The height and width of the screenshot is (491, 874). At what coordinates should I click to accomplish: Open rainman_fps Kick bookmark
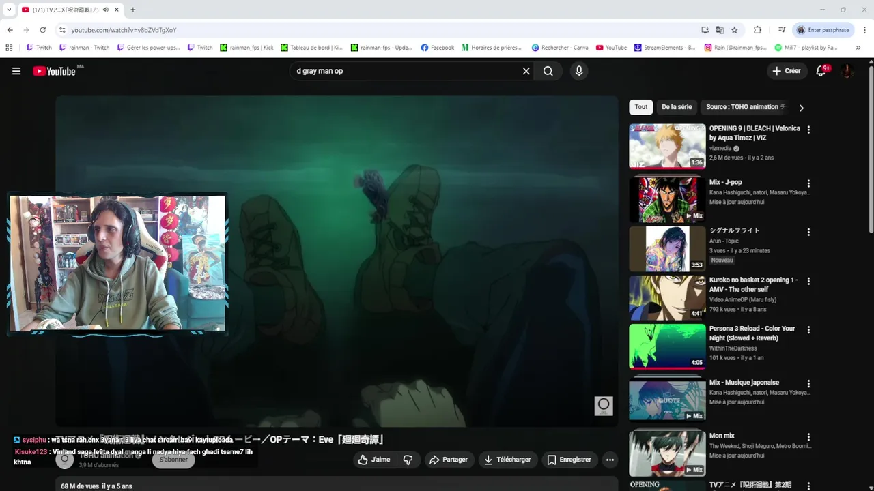pyautogui.click(x=246, y=48)
